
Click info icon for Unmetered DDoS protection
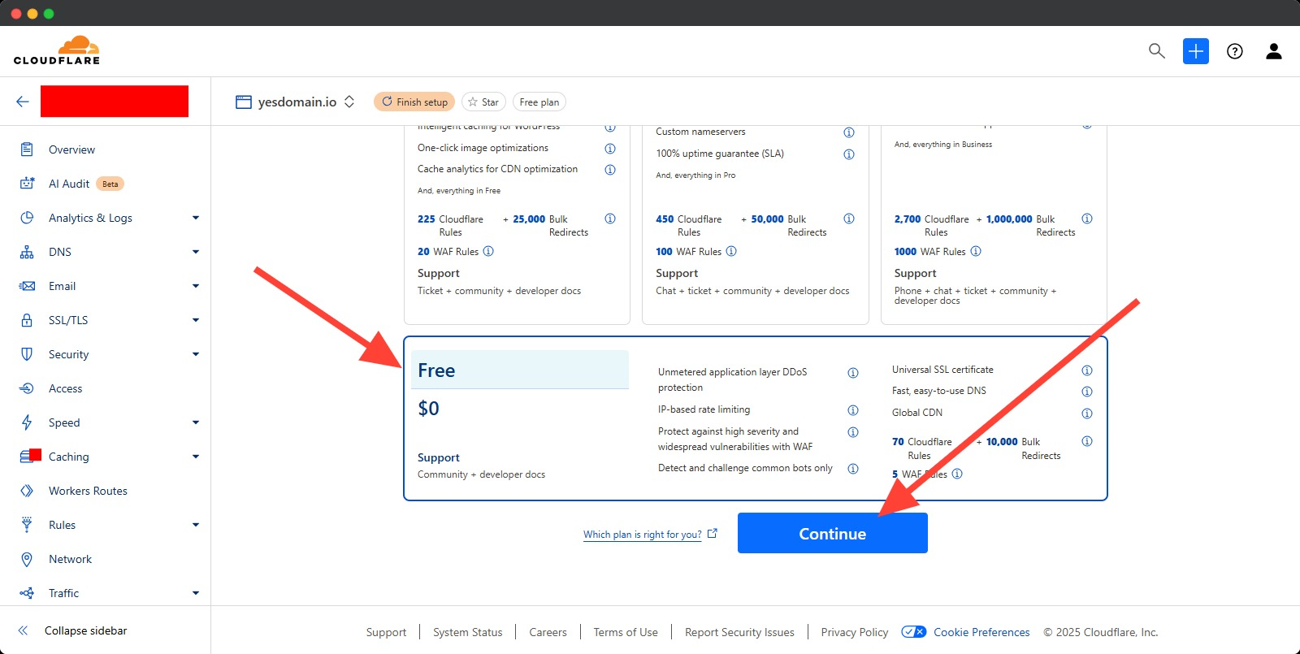coord(853,373)
